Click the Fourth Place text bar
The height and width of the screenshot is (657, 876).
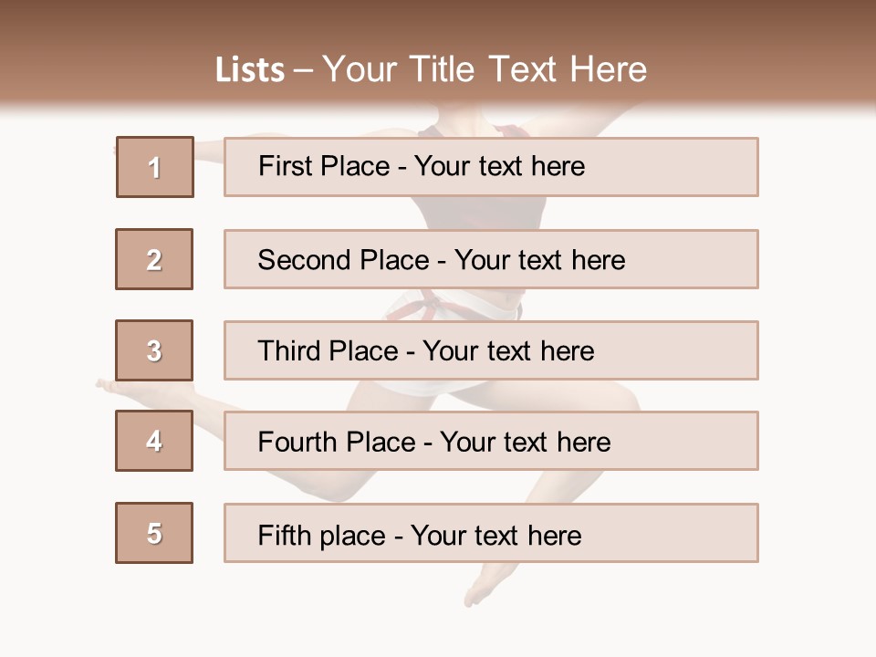[x=491, y=441]
